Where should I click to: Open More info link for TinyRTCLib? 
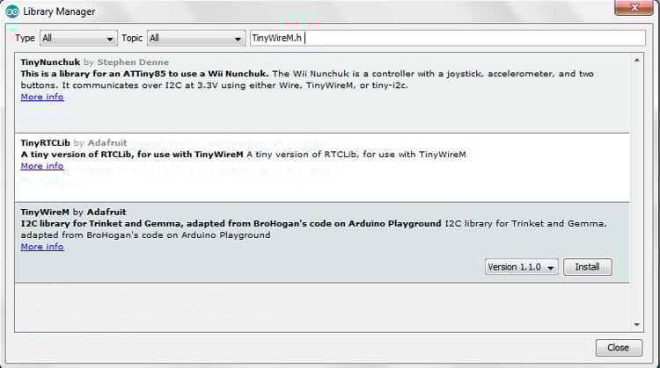pos(42,166)
